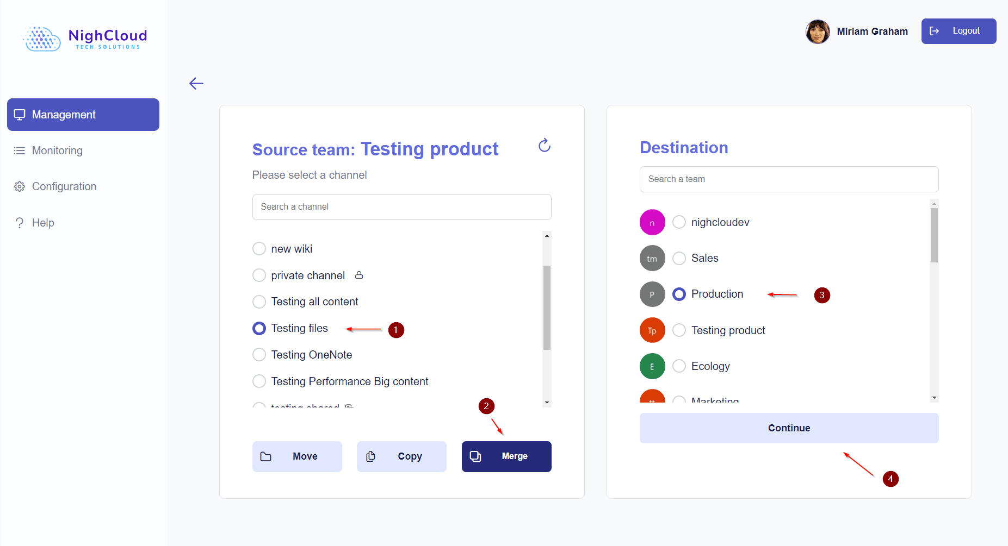The width and height of the screenshot is (1008, 546).
Task: Refresh the source team channel list
Action: tap(544, 145)
